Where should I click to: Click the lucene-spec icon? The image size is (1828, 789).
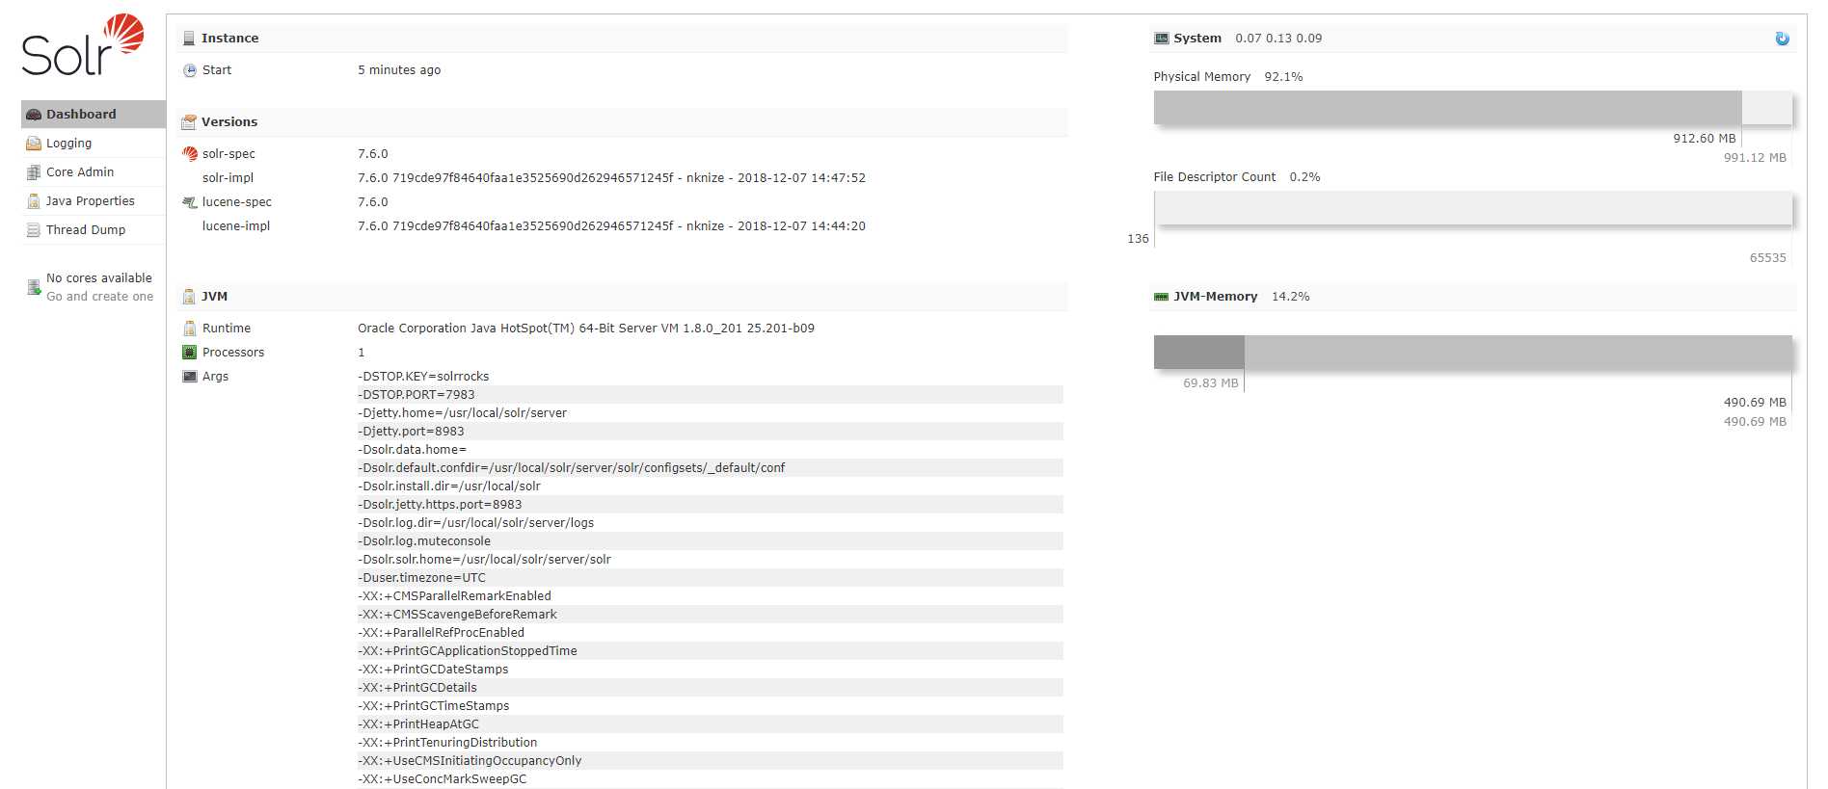190,202
